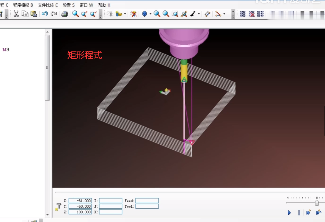Activate the zoom window selection tool
The height and width of the screenshot is (222, 325).
(175, 14)
